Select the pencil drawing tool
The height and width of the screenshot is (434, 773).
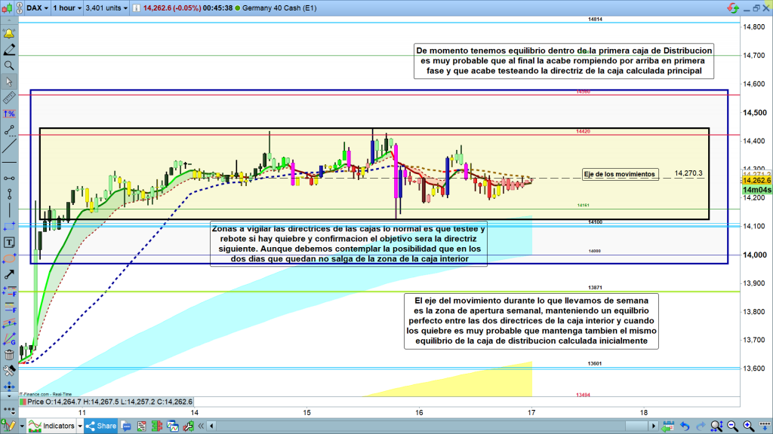9,50
